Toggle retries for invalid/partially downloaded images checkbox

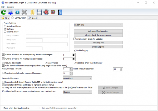click(3, 55)
